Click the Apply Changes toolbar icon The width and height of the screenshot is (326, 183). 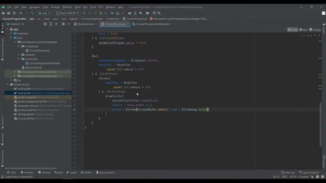pos(90,13)
